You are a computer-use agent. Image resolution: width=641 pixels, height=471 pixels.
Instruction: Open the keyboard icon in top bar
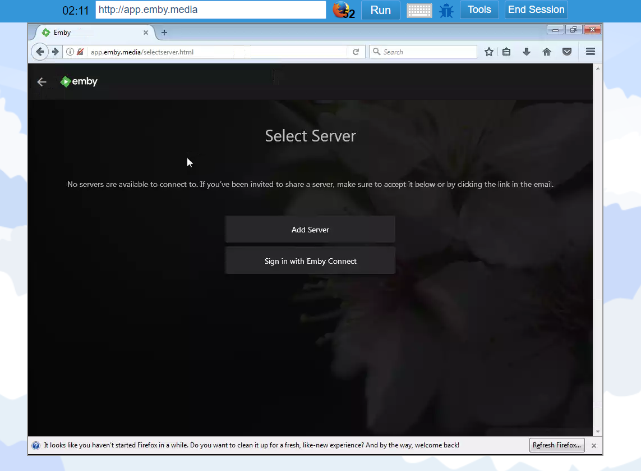tap(419, 10)
